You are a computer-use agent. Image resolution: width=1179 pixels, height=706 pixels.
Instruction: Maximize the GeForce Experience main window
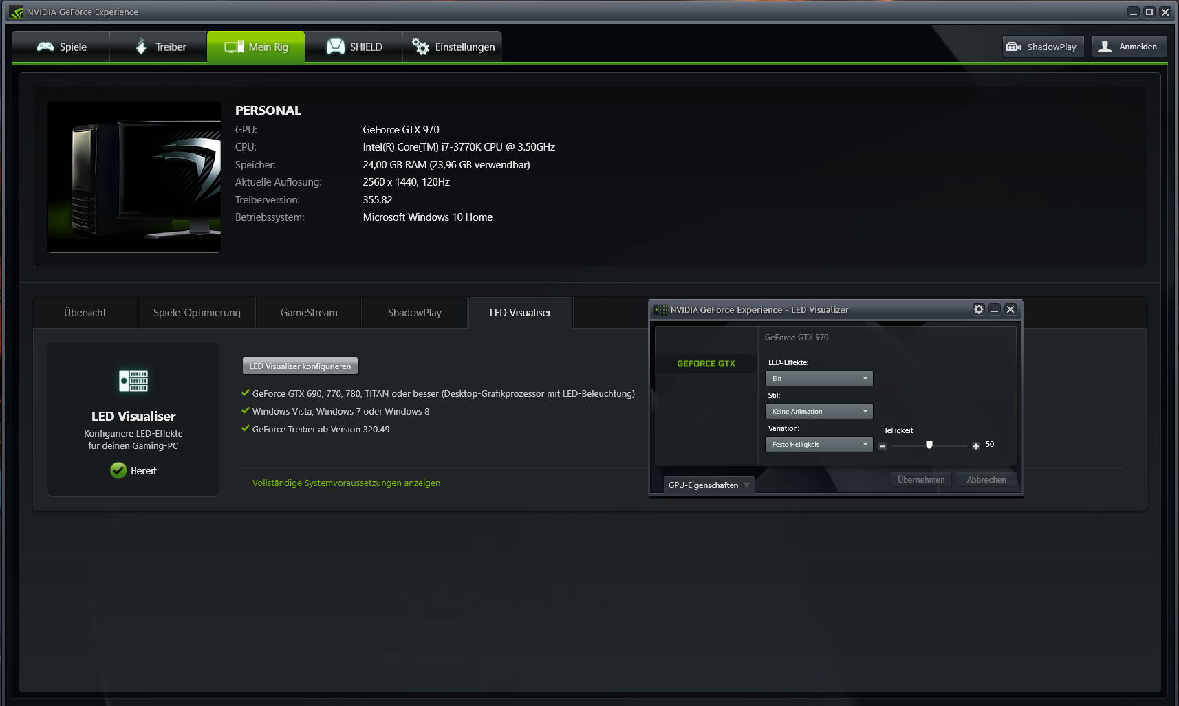pyautogui.click(x=1149, y=12)
